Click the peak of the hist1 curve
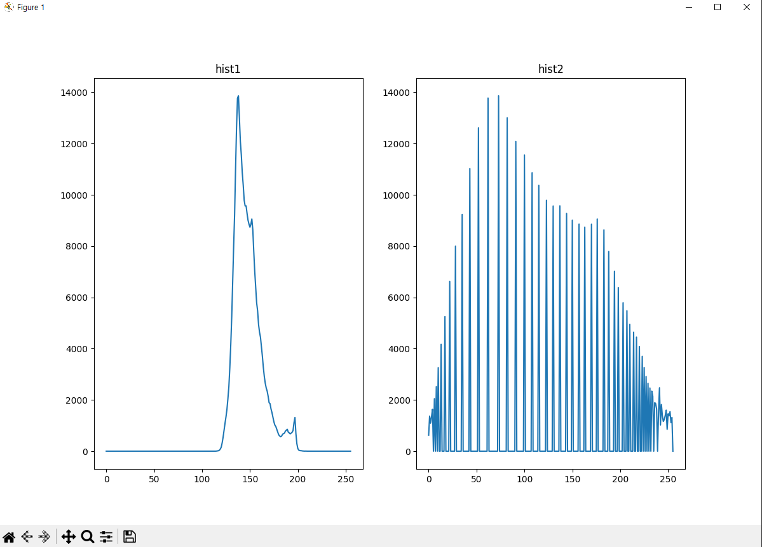 tap(238, 96)
